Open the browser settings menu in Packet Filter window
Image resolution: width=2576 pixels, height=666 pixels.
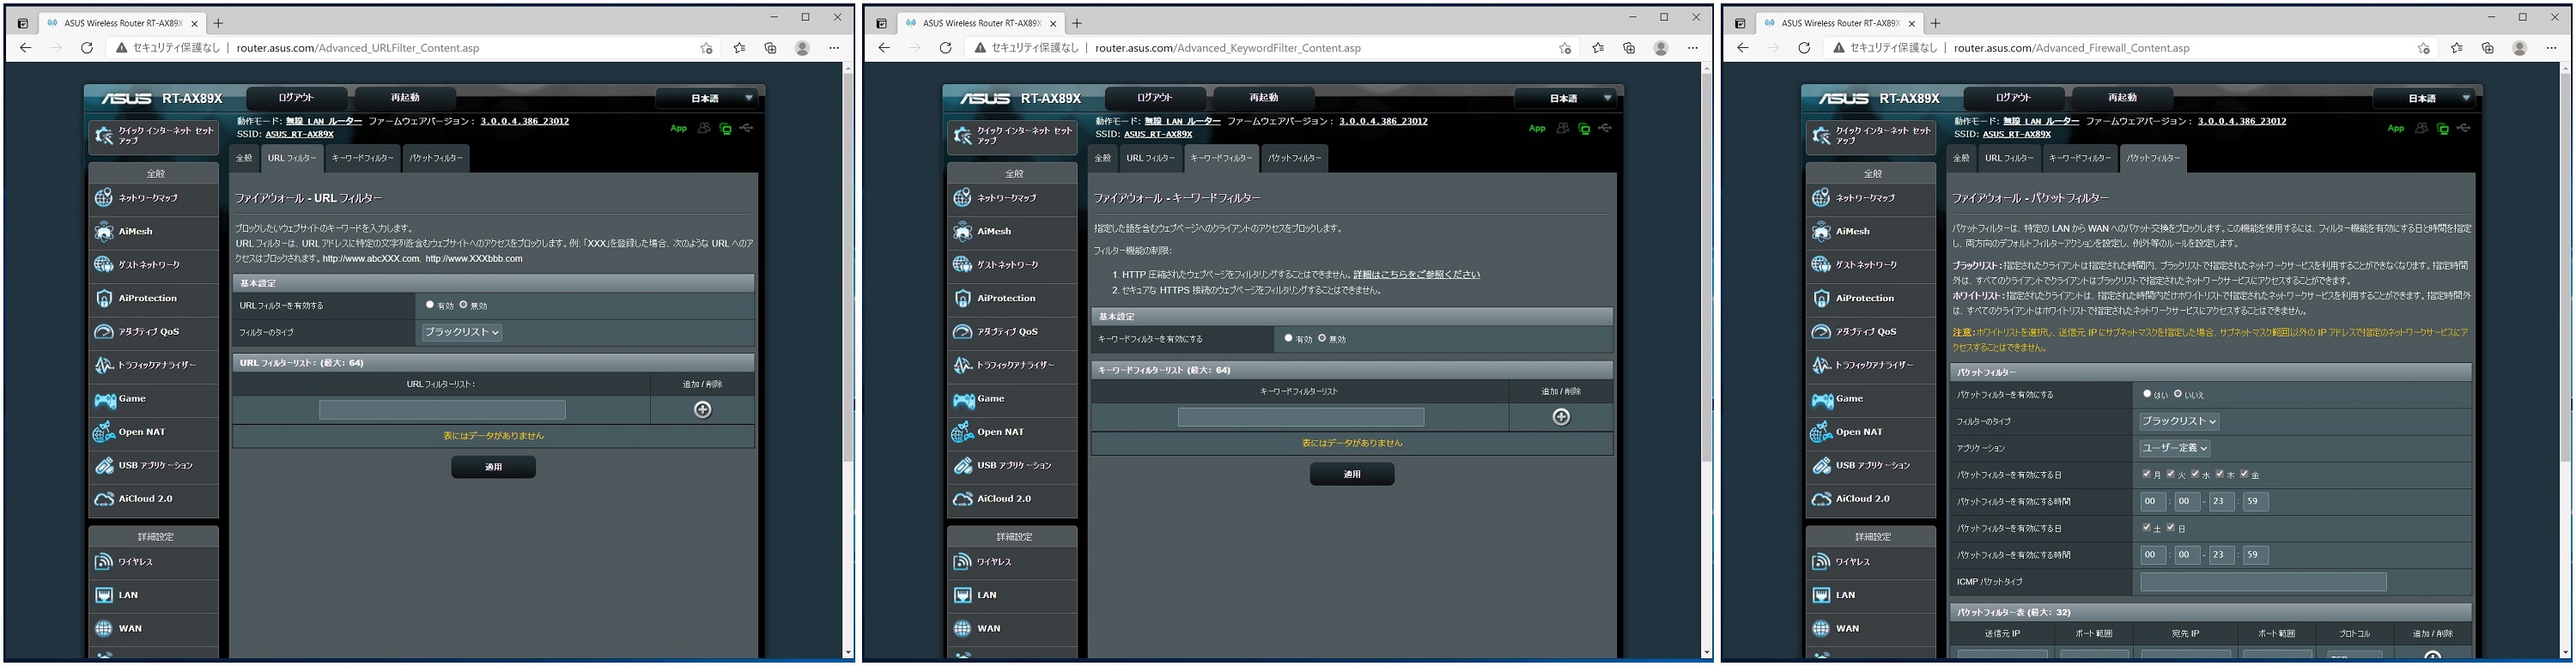pyautogui.click(x=2551, y=48)
